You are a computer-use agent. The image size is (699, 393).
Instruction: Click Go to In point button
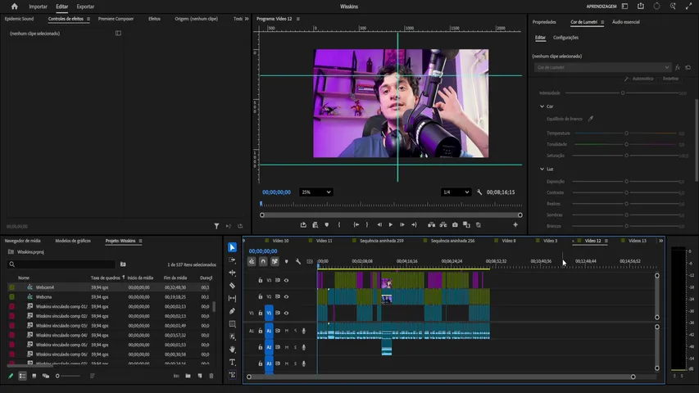tap(356, 225)
